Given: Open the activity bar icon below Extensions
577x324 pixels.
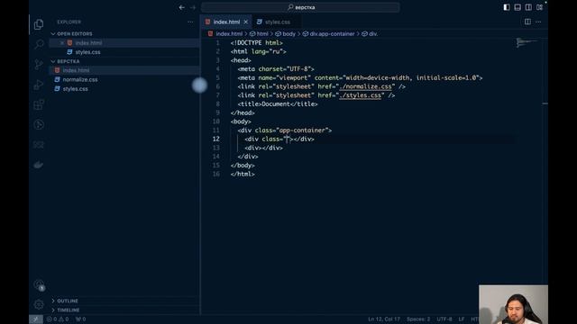Looking at the screenshot, I should click(x=39, y=124).
